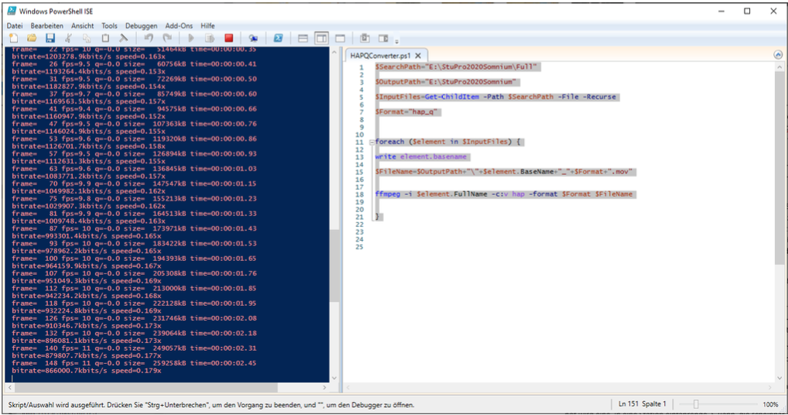Click the Get-ChildItem command text
788x415 pixels.
[x=452, y=97]
